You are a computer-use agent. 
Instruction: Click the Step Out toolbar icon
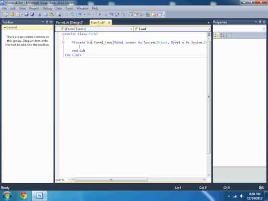pos(123,15)
